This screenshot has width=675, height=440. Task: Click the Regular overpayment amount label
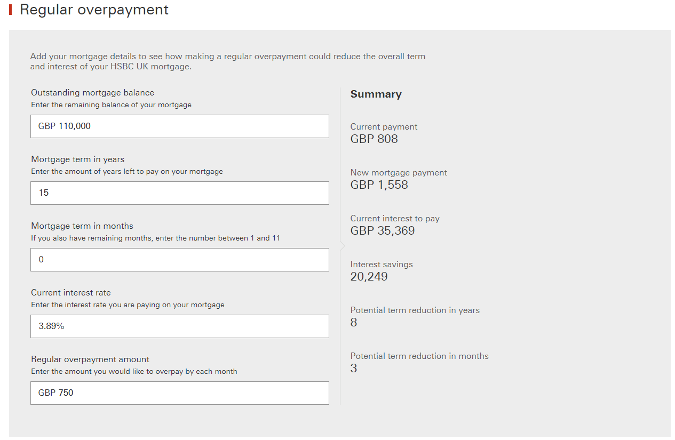click(x=90, y=359)
